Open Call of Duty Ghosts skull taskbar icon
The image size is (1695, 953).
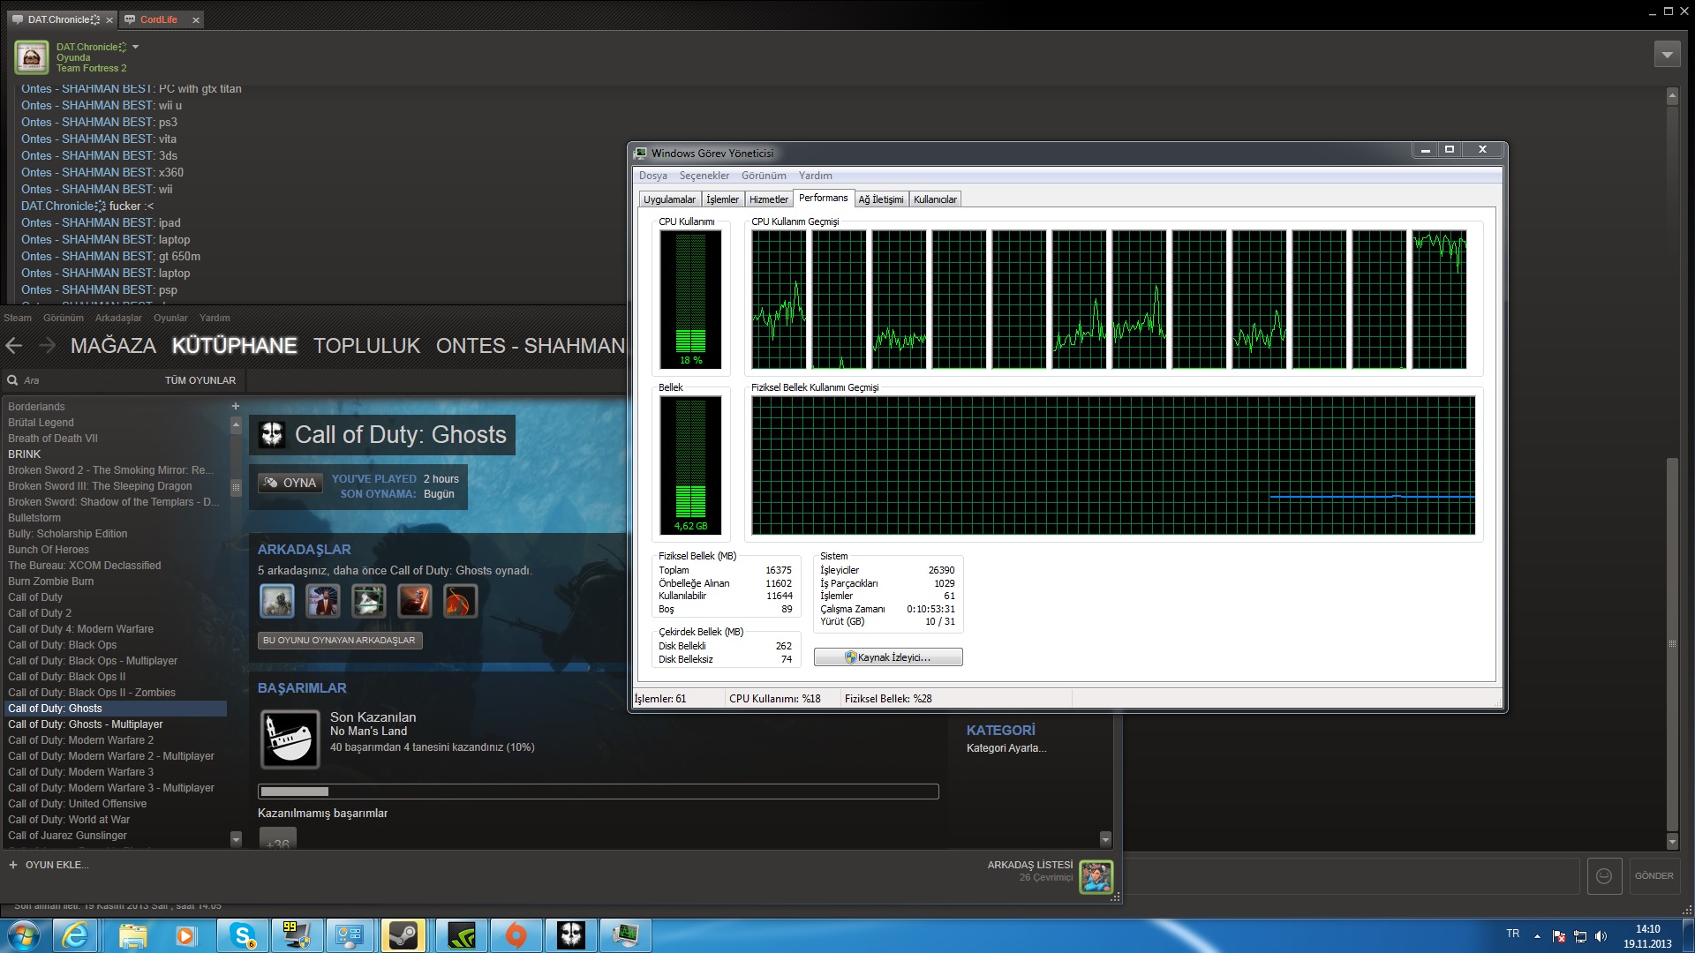[x=570, y=935]
